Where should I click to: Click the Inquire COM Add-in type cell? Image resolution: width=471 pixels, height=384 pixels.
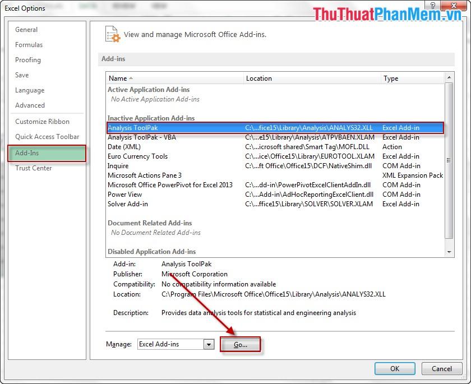click(401, 166)
